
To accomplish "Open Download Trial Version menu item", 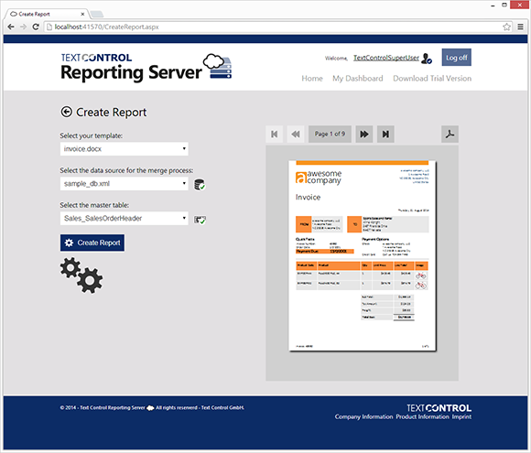I will tap(432, 79).
